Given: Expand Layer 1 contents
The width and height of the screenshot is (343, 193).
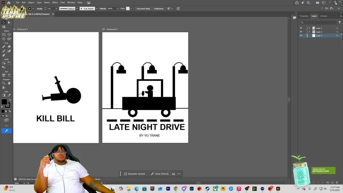Looking at the screenshot, I should (x=309, y=28).
